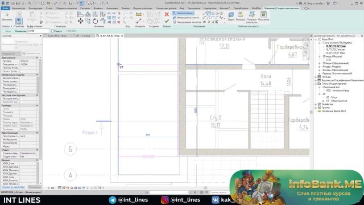Open the Architecture ribbon tab

tap(18, 9)
